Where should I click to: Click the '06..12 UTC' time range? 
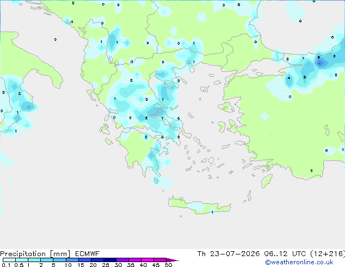pos(285,254)
